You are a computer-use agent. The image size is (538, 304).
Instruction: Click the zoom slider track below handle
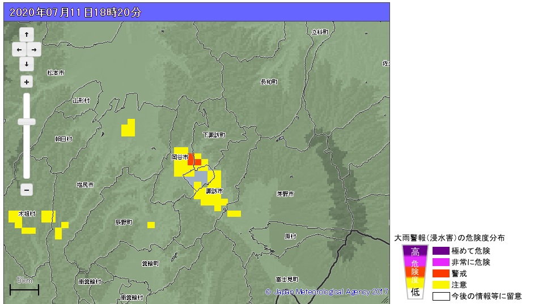(27, 153)
